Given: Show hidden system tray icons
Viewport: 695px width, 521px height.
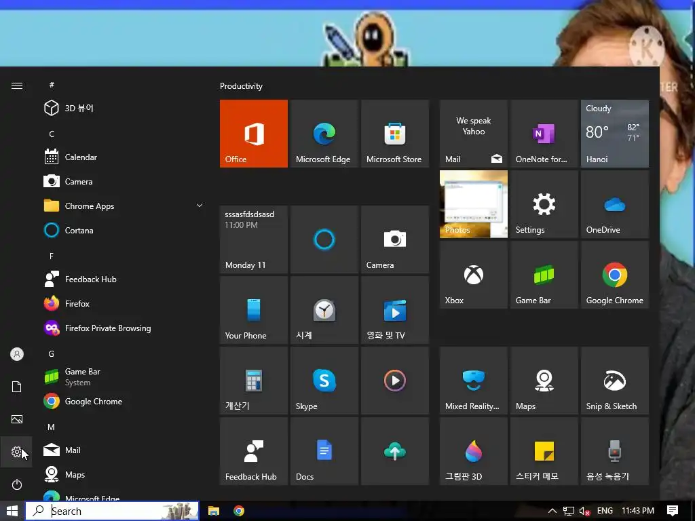Looking at the screenshot, I should (552, 511).
